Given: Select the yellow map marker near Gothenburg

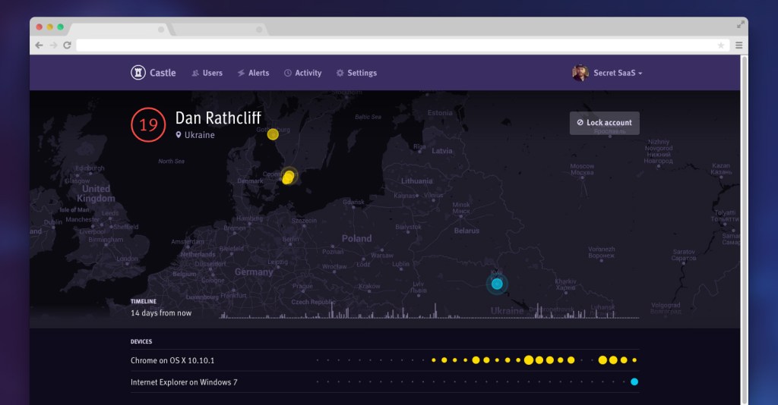Looking at the screenshot, I should pos(273,134).
